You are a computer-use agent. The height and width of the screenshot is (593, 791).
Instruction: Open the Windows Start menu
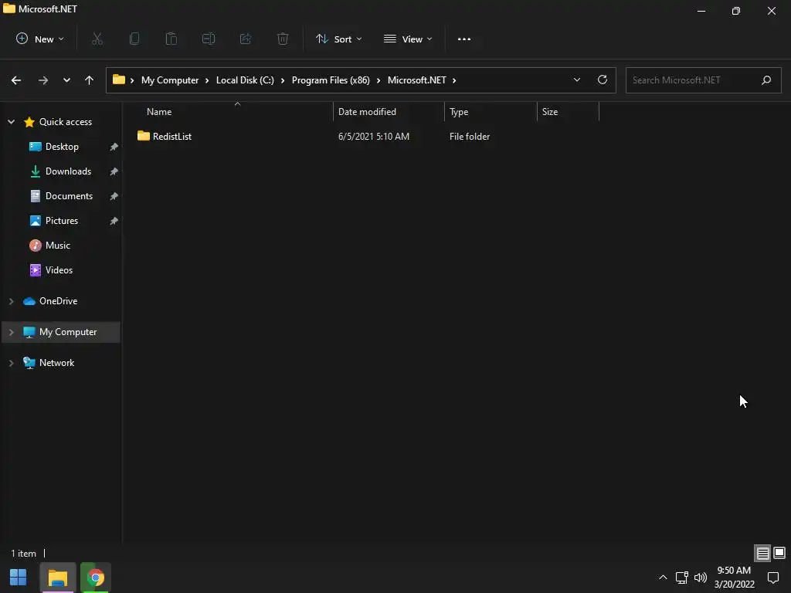19,578
